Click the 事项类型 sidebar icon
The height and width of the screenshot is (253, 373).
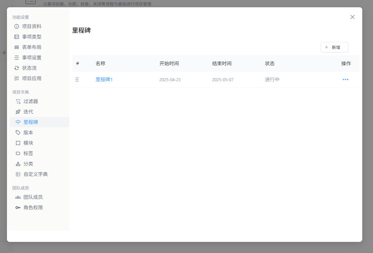[17, 37]
